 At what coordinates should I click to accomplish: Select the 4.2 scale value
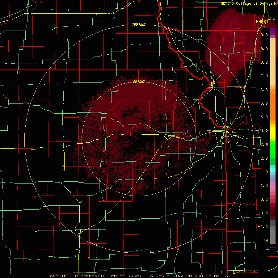point(264,131)
